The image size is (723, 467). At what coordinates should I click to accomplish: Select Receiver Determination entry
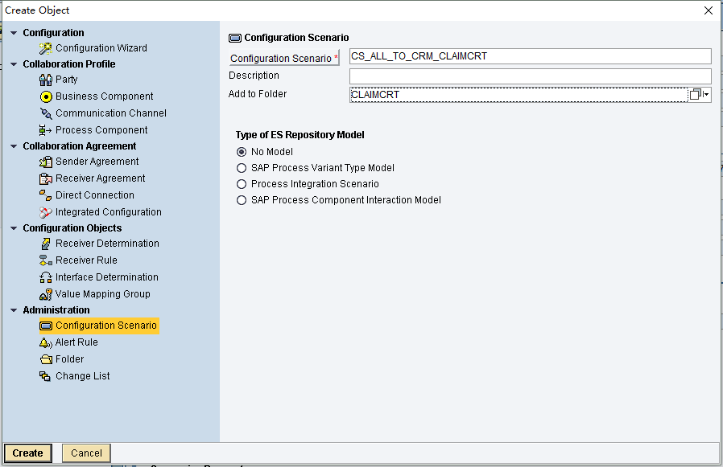tap(107, 244)
